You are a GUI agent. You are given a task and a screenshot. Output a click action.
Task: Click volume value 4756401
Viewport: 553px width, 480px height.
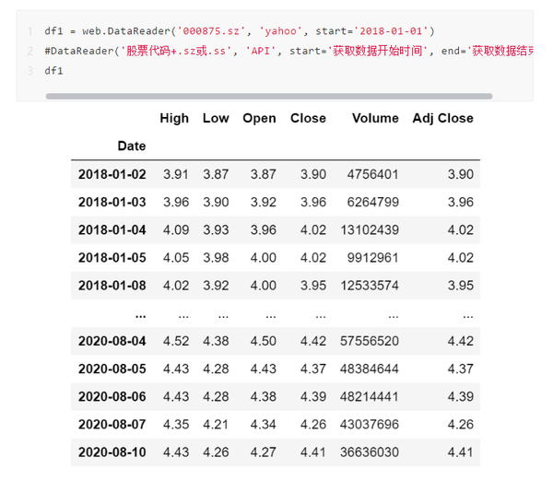(372, 174)
